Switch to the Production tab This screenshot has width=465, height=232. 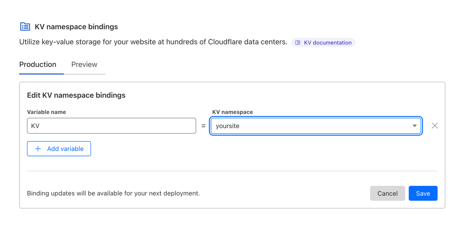38,65
